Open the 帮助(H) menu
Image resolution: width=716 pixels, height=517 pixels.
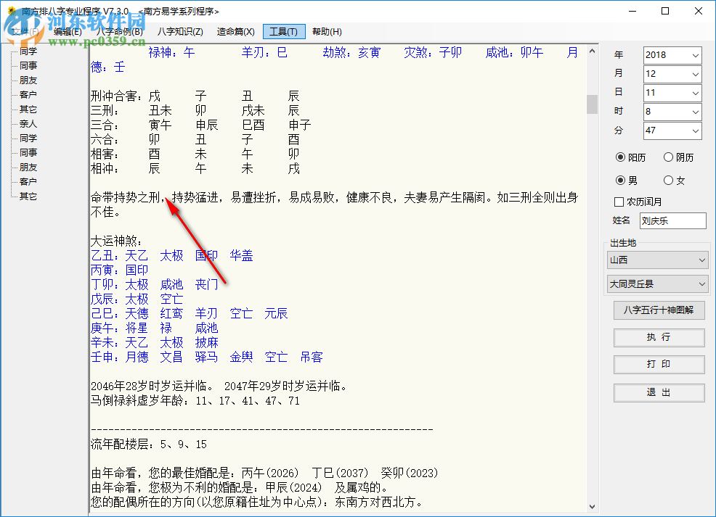tap(325, 31)
